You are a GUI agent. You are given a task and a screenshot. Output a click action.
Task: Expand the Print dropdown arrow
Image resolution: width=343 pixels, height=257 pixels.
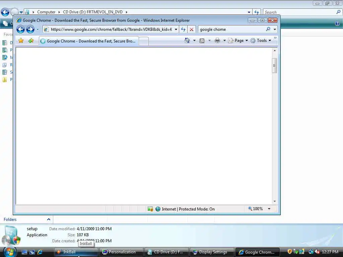pyautogui.click(x=224, y=40)
